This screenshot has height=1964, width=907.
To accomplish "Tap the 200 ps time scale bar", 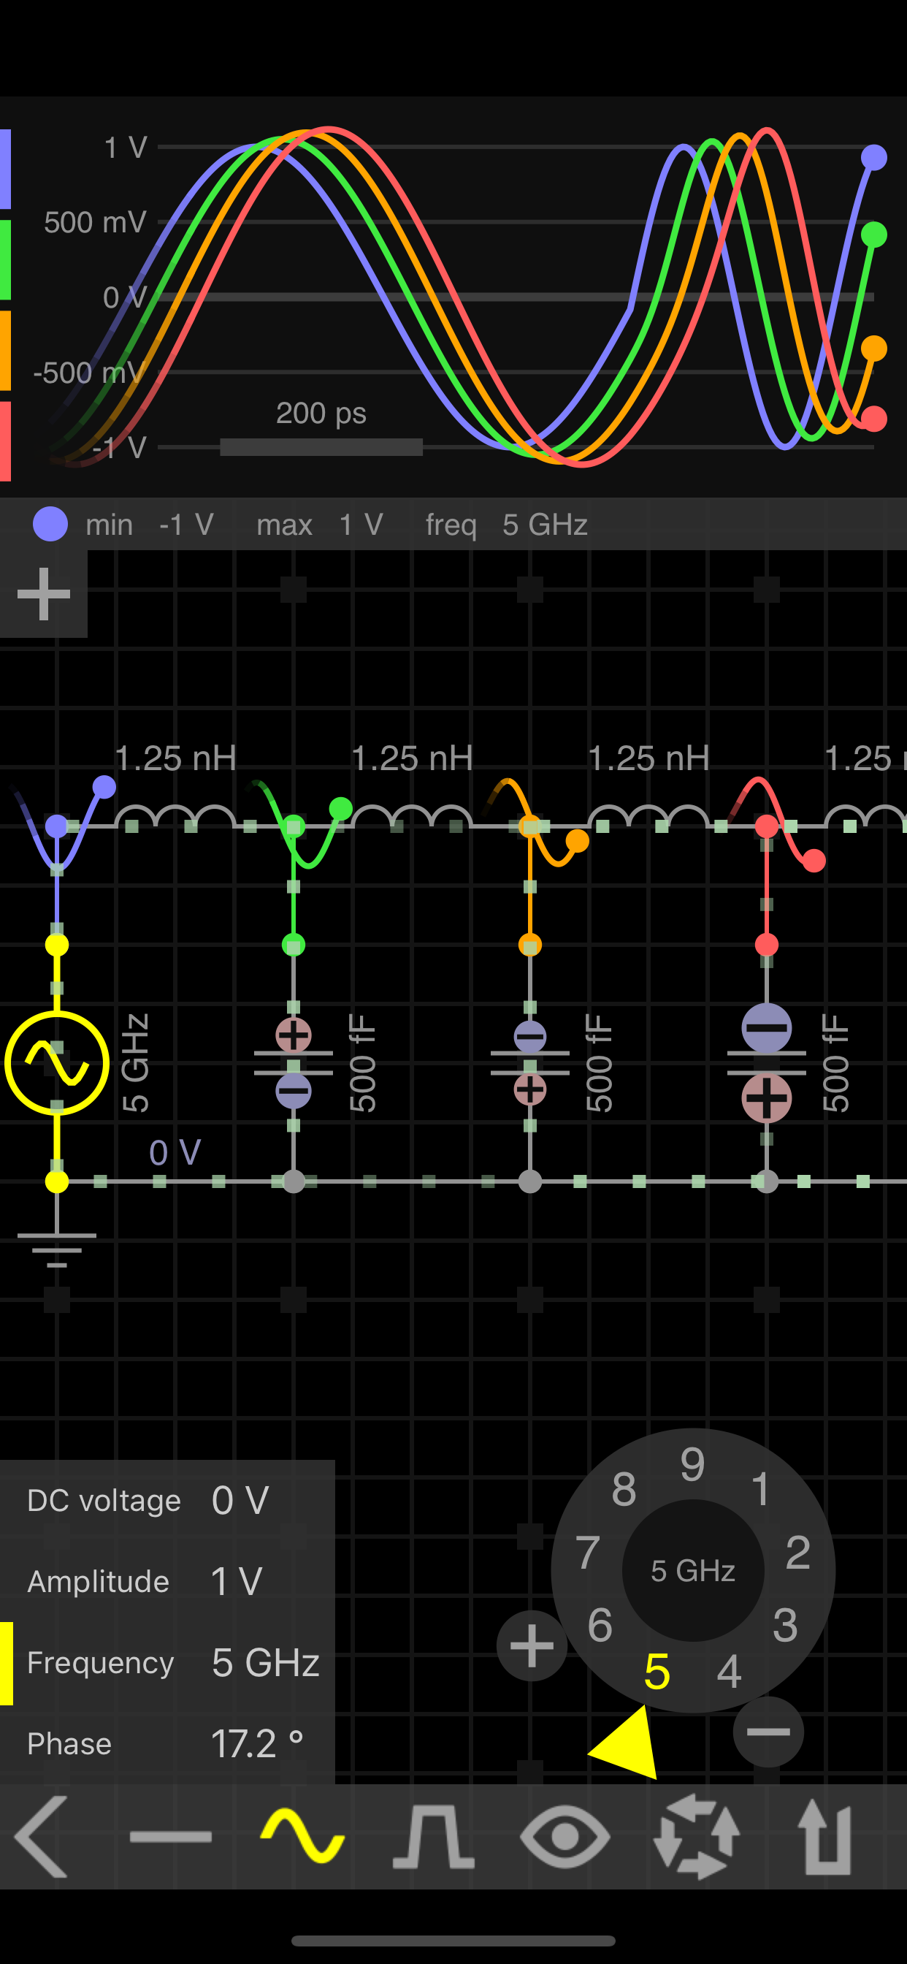I will (321, 448).
